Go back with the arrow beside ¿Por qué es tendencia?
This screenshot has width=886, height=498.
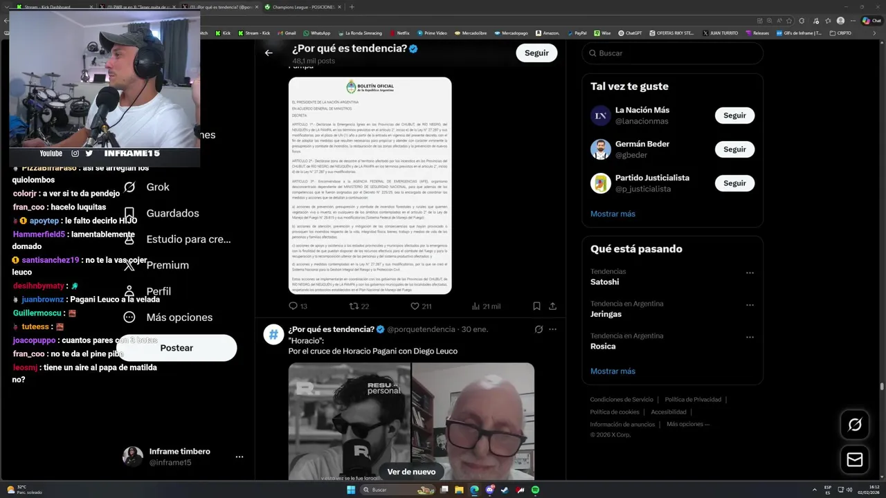pos(269,53)
